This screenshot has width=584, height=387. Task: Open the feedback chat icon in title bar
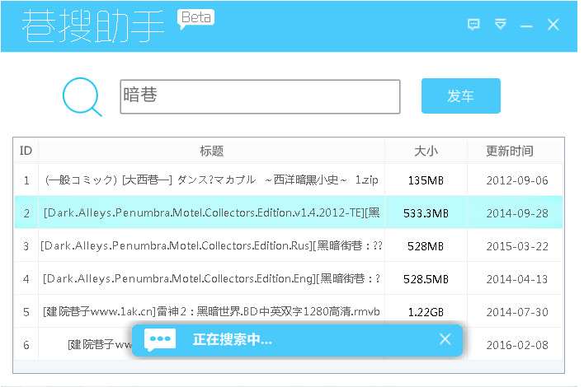[473, 25]
